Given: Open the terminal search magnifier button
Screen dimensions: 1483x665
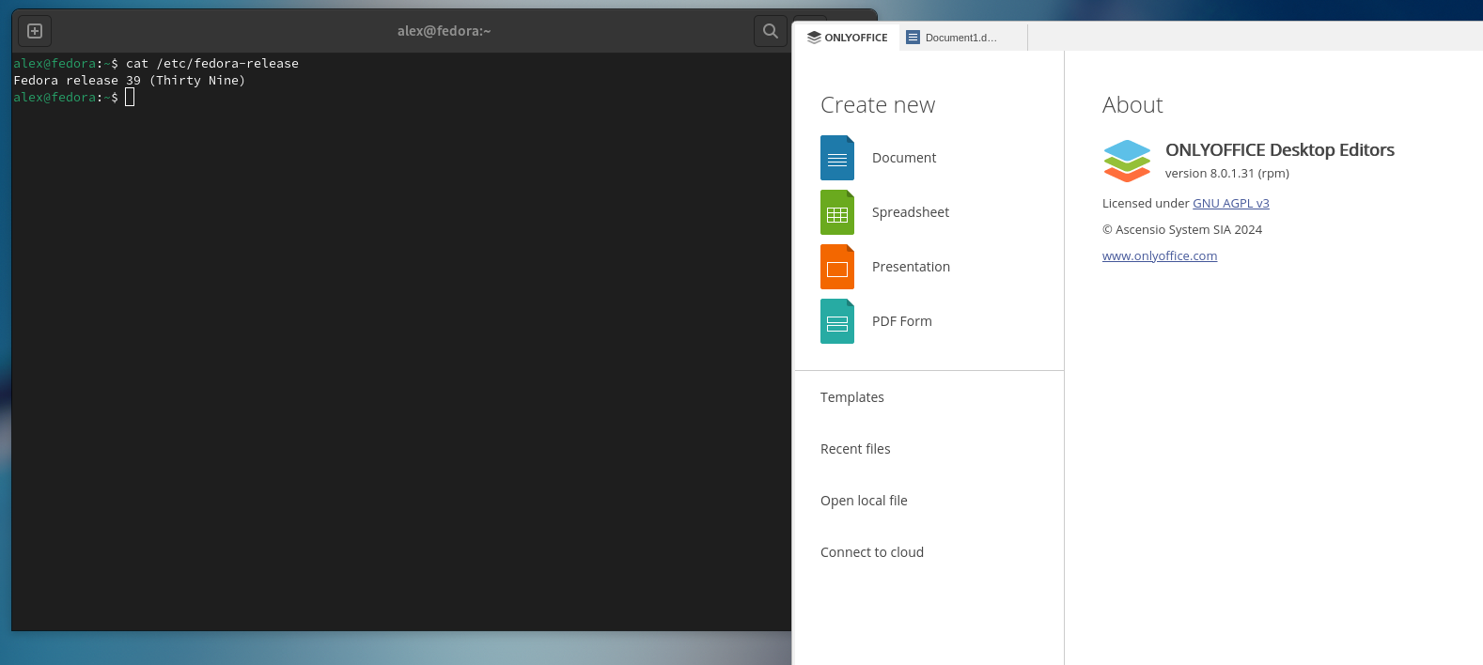Looking at the screenshot, I should 770,31.
